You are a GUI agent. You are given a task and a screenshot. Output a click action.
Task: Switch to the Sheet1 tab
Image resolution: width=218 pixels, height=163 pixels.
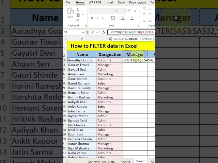pos(125,162)
